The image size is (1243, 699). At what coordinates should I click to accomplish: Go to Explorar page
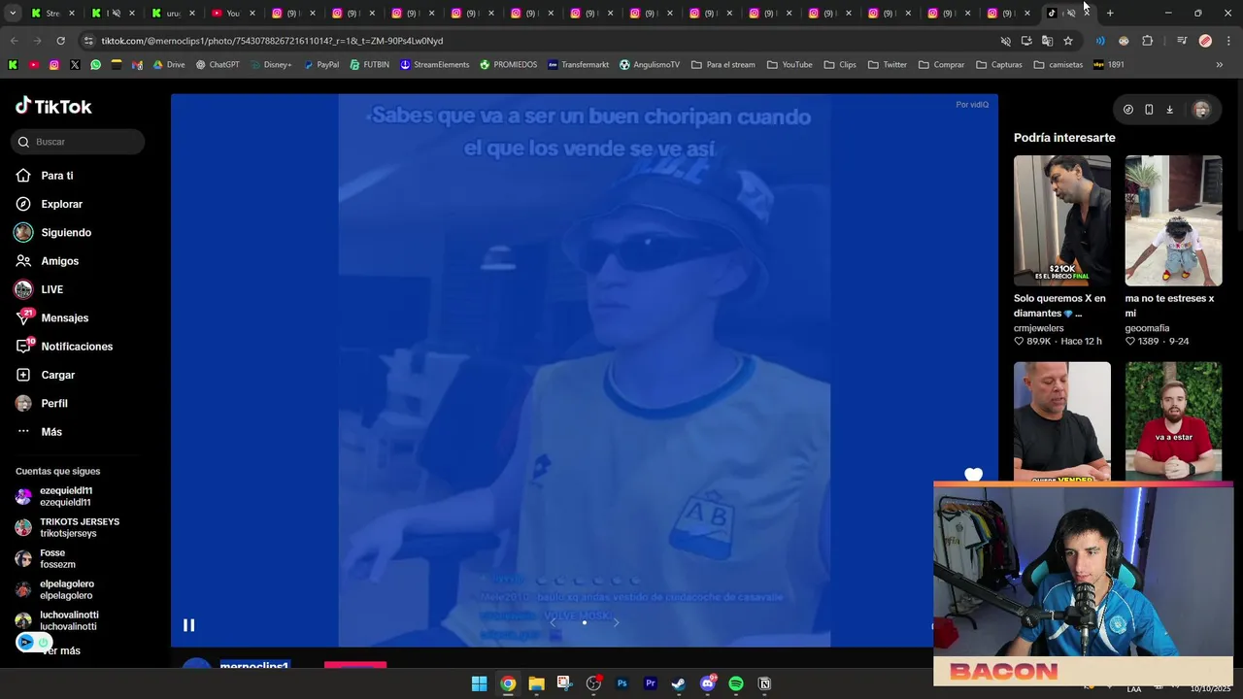[50, 204]
